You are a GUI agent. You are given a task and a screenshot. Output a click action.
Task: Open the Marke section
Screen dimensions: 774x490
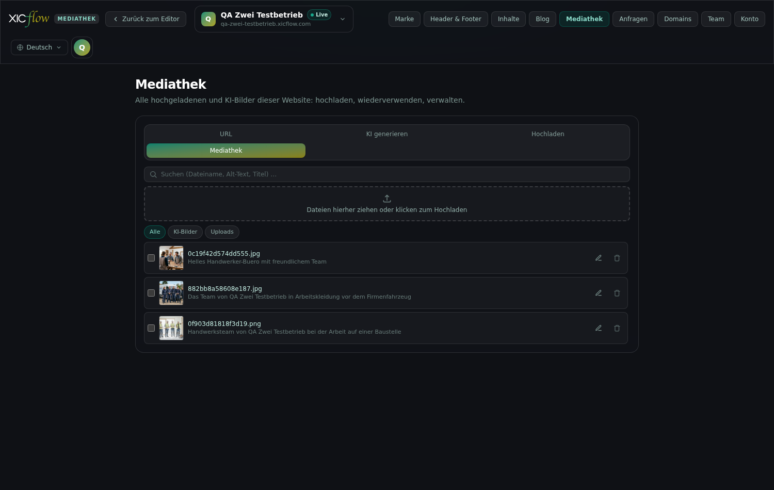pos(405,19)
